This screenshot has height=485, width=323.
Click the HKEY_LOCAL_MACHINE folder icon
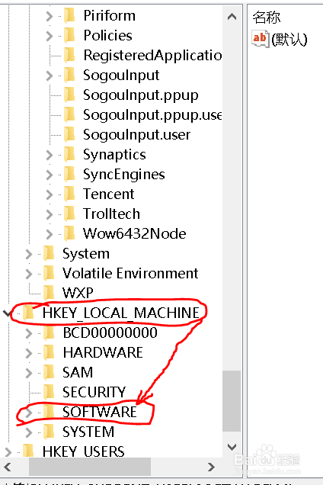coord(29,313)
